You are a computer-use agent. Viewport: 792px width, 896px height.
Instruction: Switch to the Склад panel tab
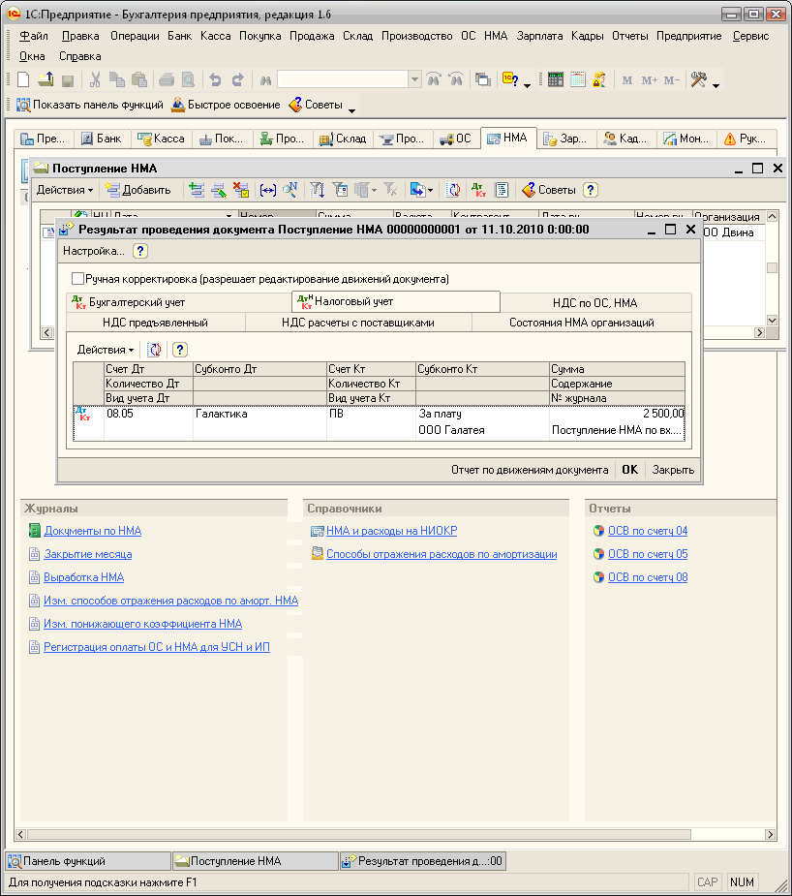click(343, 139)
